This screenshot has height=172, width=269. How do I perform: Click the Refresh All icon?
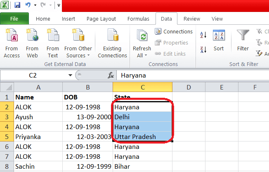coord(142,35)
